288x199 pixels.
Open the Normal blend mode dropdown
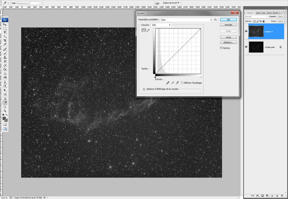tap(257, 17)
